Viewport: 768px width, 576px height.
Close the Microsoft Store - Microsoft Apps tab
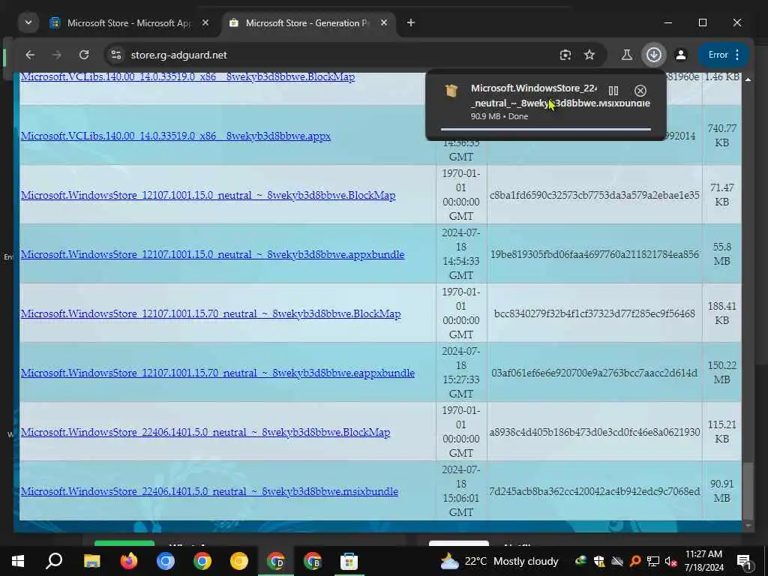[205, 22]
